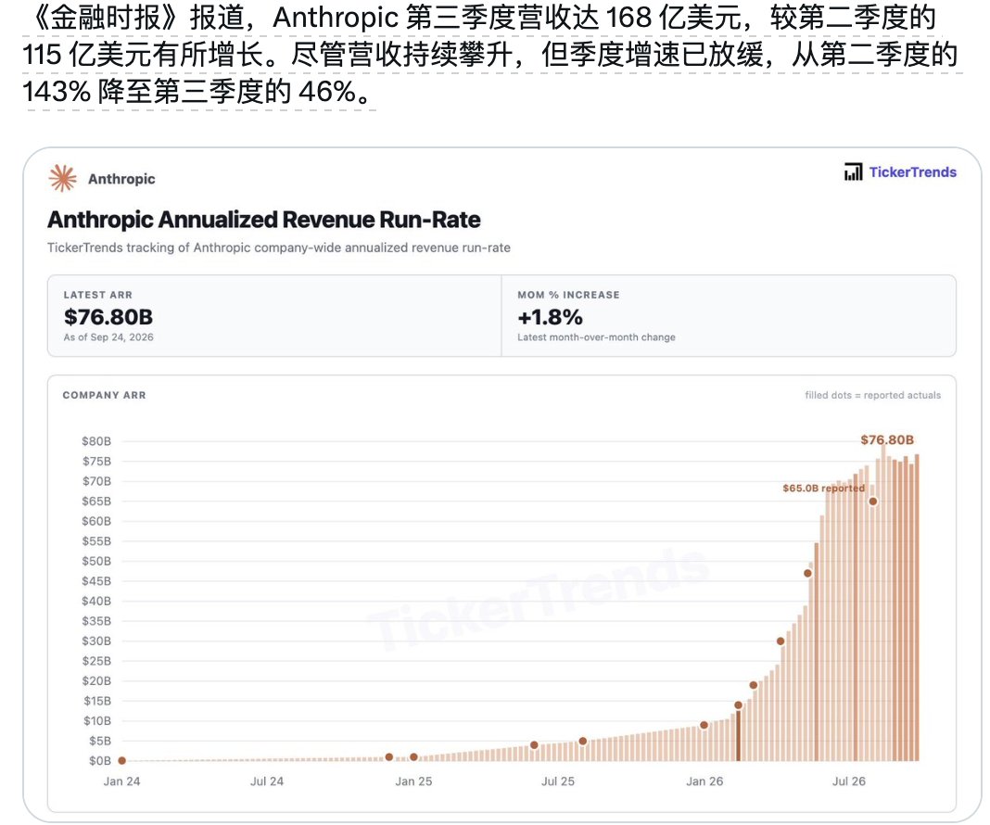Click the As of Sep 24, 2026 date
This screenshot has height=825, width=990.
click(108, 337)
